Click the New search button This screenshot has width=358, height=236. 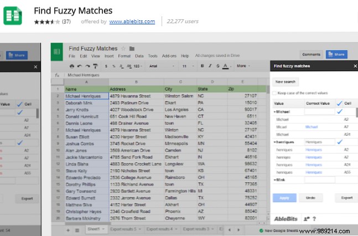(x=286, y=81)
